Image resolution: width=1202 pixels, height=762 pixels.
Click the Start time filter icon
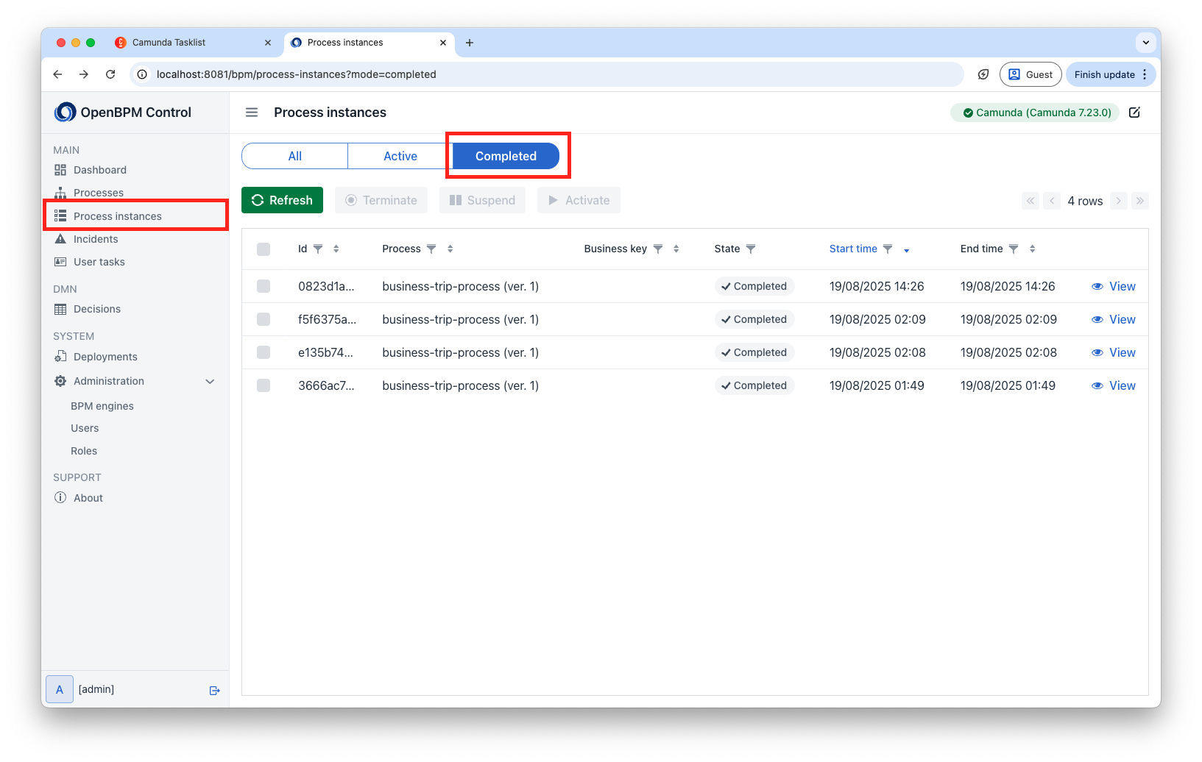point(888,249)
